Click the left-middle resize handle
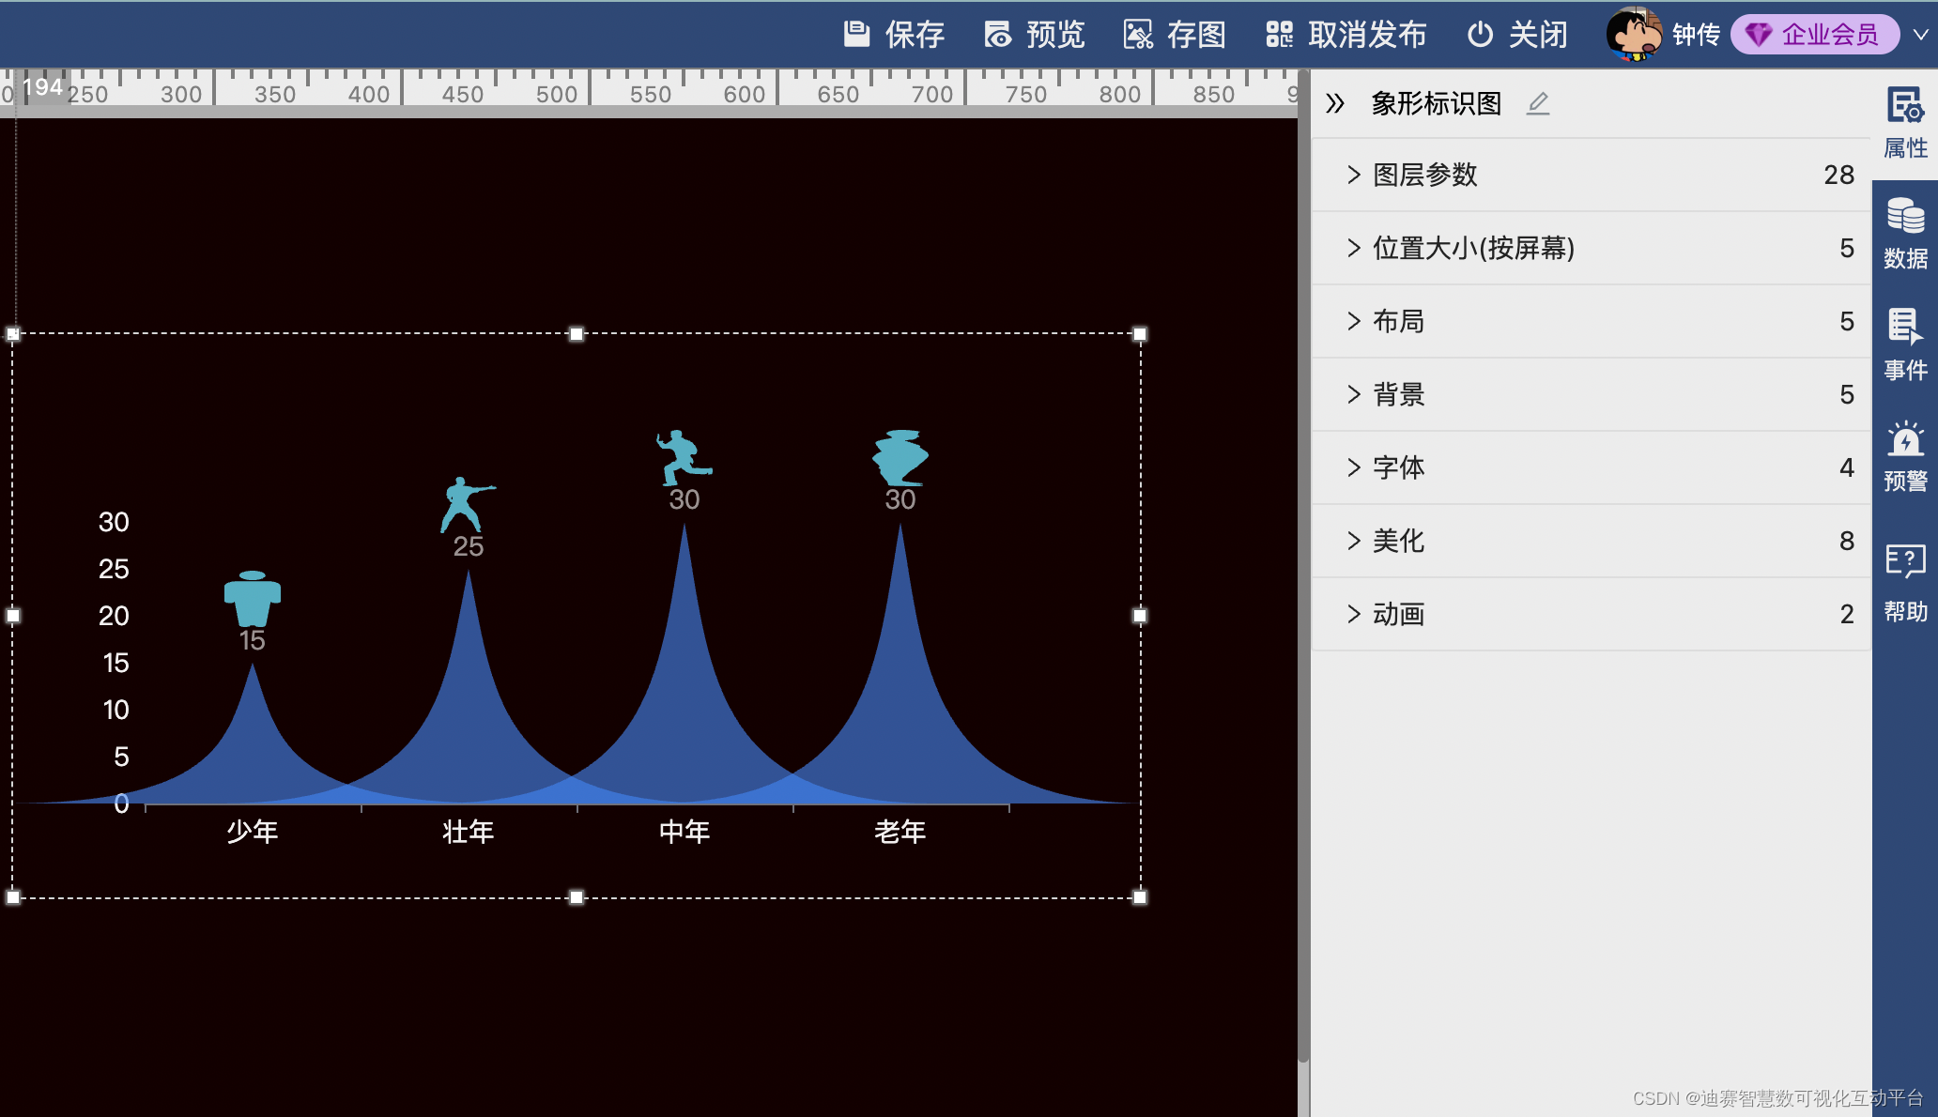This screenshot has height=1117, width=1938. point(13,616)
